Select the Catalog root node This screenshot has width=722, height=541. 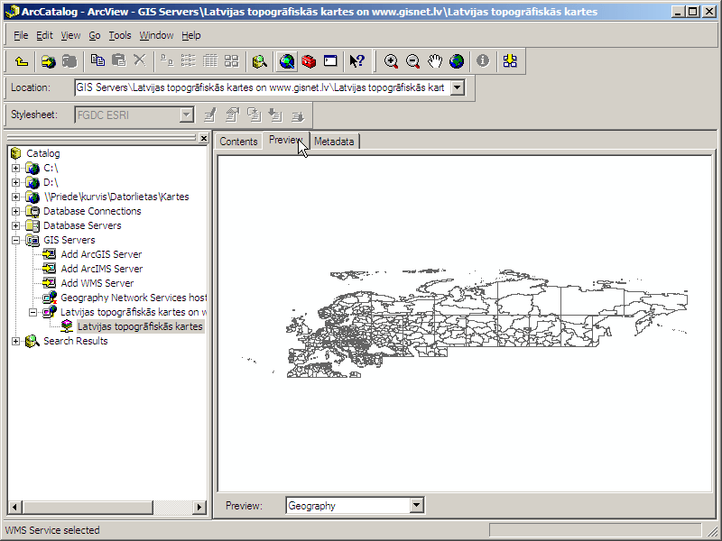click(42, 153)
